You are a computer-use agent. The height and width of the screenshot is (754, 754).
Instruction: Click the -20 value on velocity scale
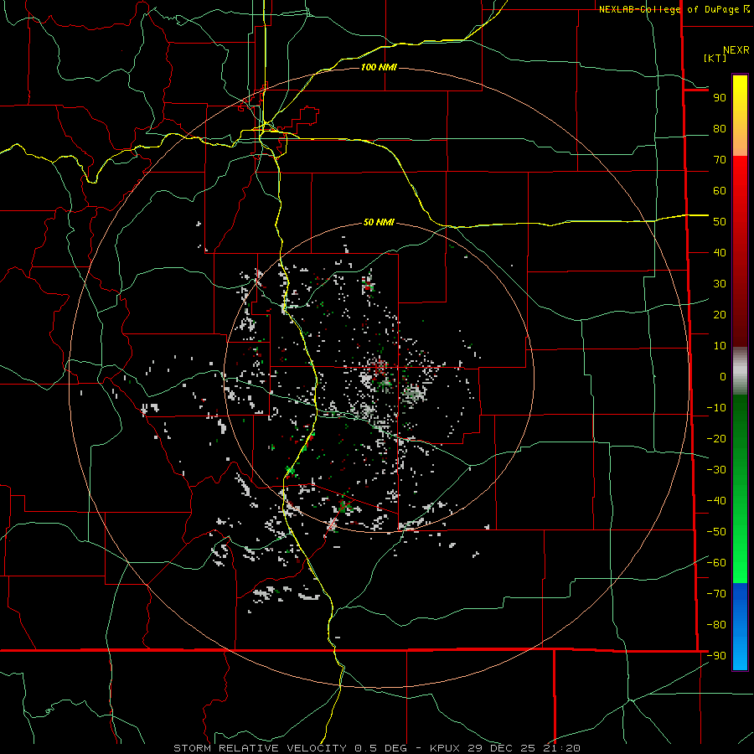pyautogui.click(x=716, y=439)
